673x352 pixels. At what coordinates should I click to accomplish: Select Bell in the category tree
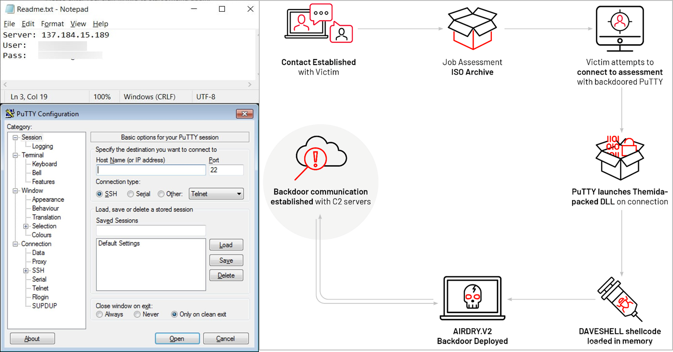point(37,173)
